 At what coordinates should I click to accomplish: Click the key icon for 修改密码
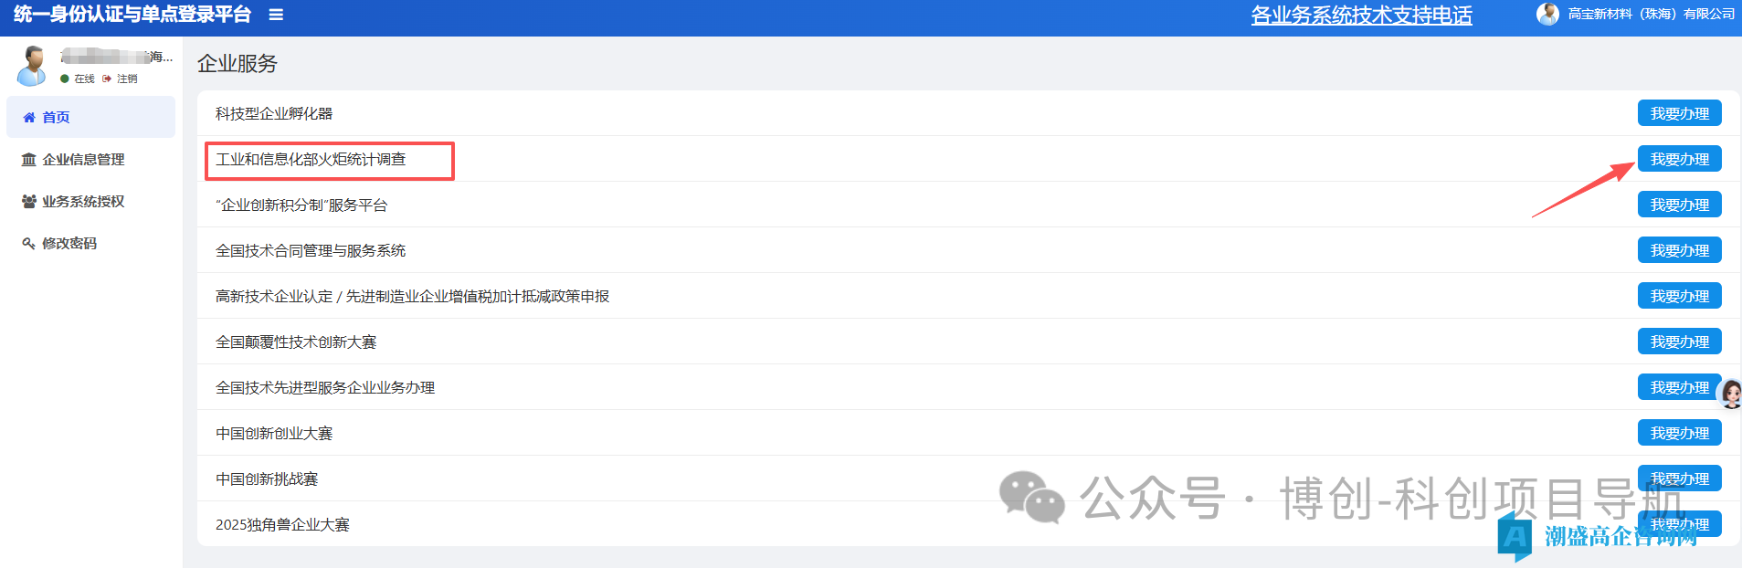pos(29,244)
